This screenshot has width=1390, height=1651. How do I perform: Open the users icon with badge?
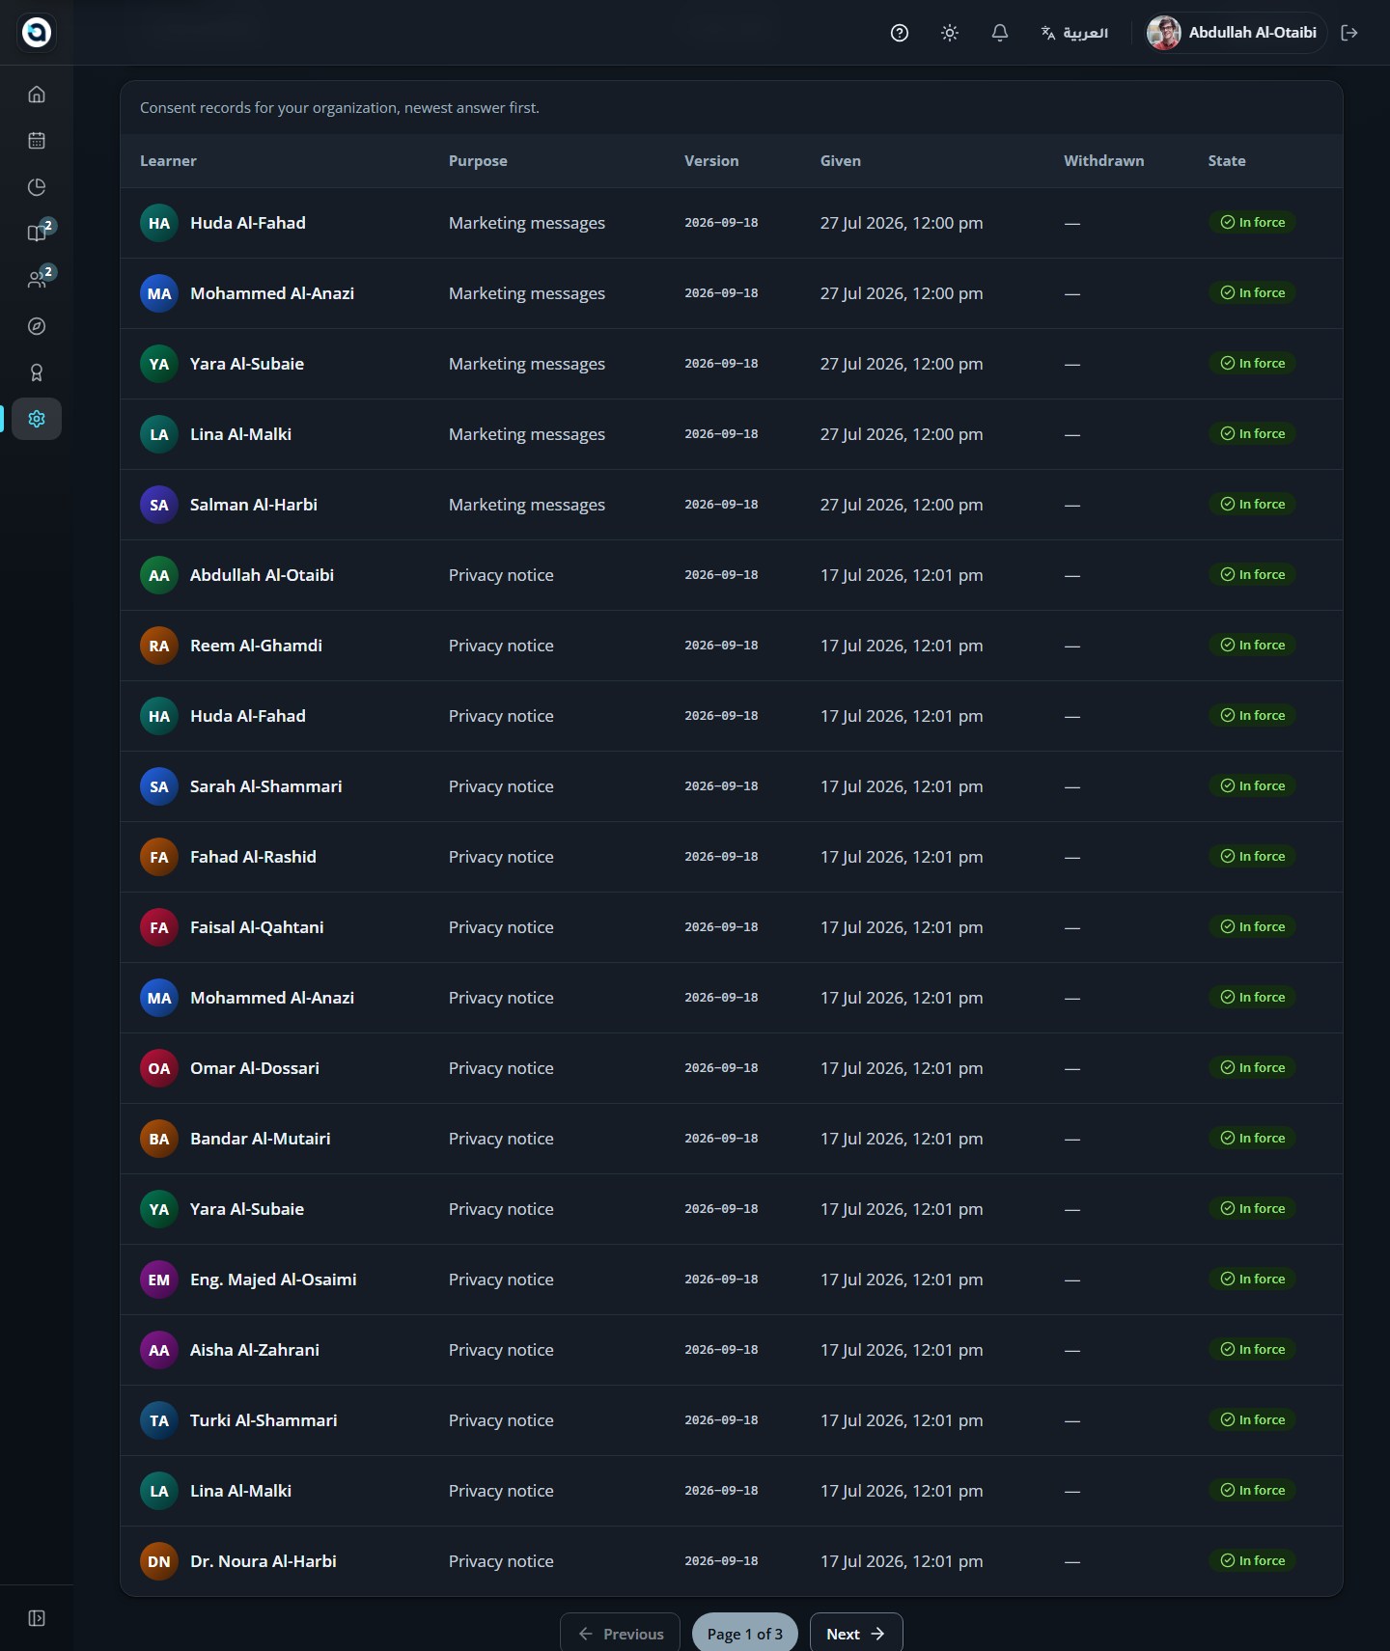click(37, 280)
